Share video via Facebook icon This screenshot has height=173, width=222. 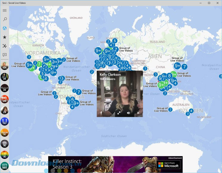(x=101, y=113)
